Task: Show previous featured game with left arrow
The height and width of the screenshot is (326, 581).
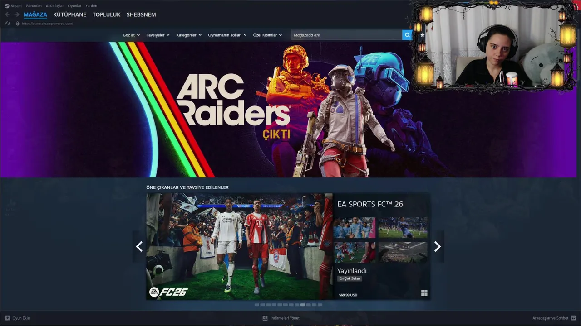Action: [x=139, y=246]
